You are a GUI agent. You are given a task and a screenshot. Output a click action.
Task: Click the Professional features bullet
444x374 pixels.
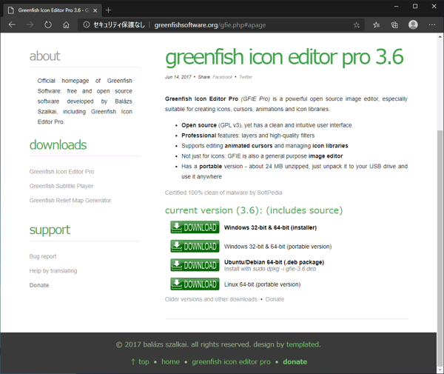point(248,136)
